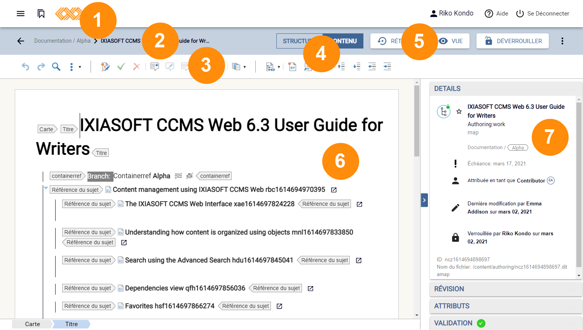Click the Alpha branch chip
The width and height of the screenshot is (583, 330).
[518, 148]
